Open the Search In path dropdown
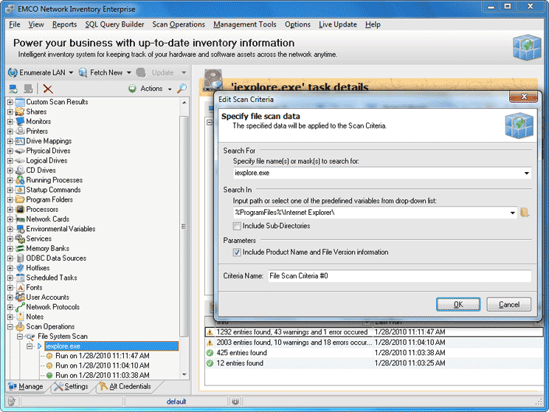 point(512,213)
